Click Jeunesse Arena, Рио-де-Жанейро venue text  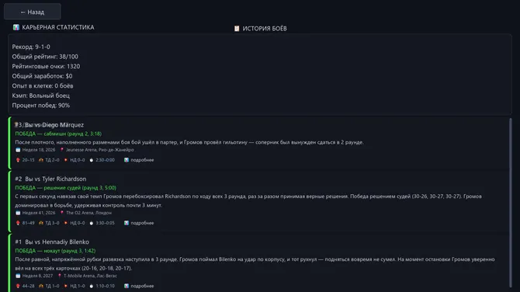100,150
